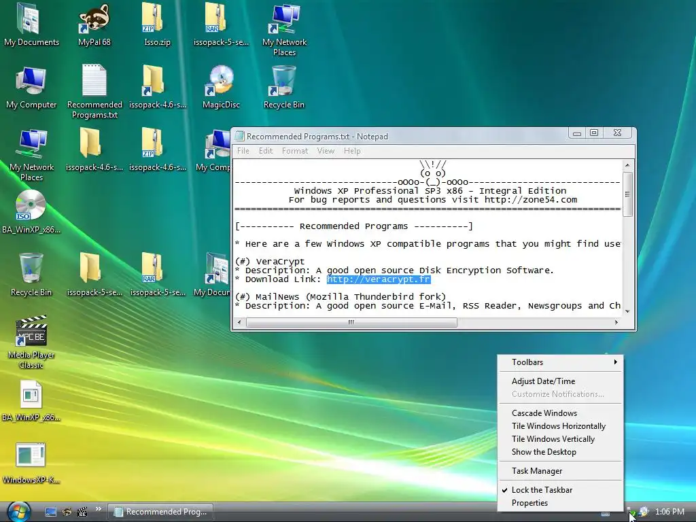This screenshot has width=696, height=522.
Task: Select partially hidden My Comp shortcut behind Notepad
Action: point(213,150)
